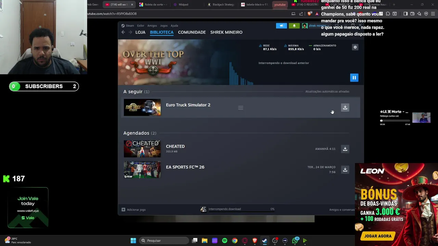The image size is (438, 246).
Task: Open the Amigos menu
Action: (x=152, y=26)
